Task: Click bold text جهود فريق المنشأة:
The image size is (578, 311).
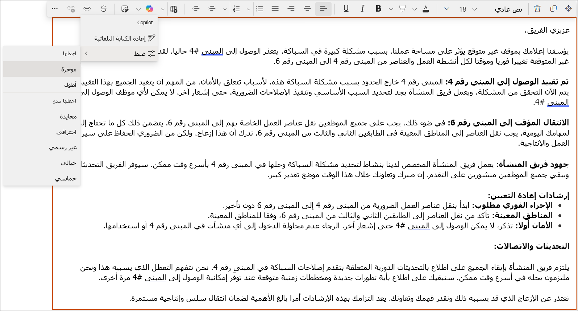Action: [532, 165]
